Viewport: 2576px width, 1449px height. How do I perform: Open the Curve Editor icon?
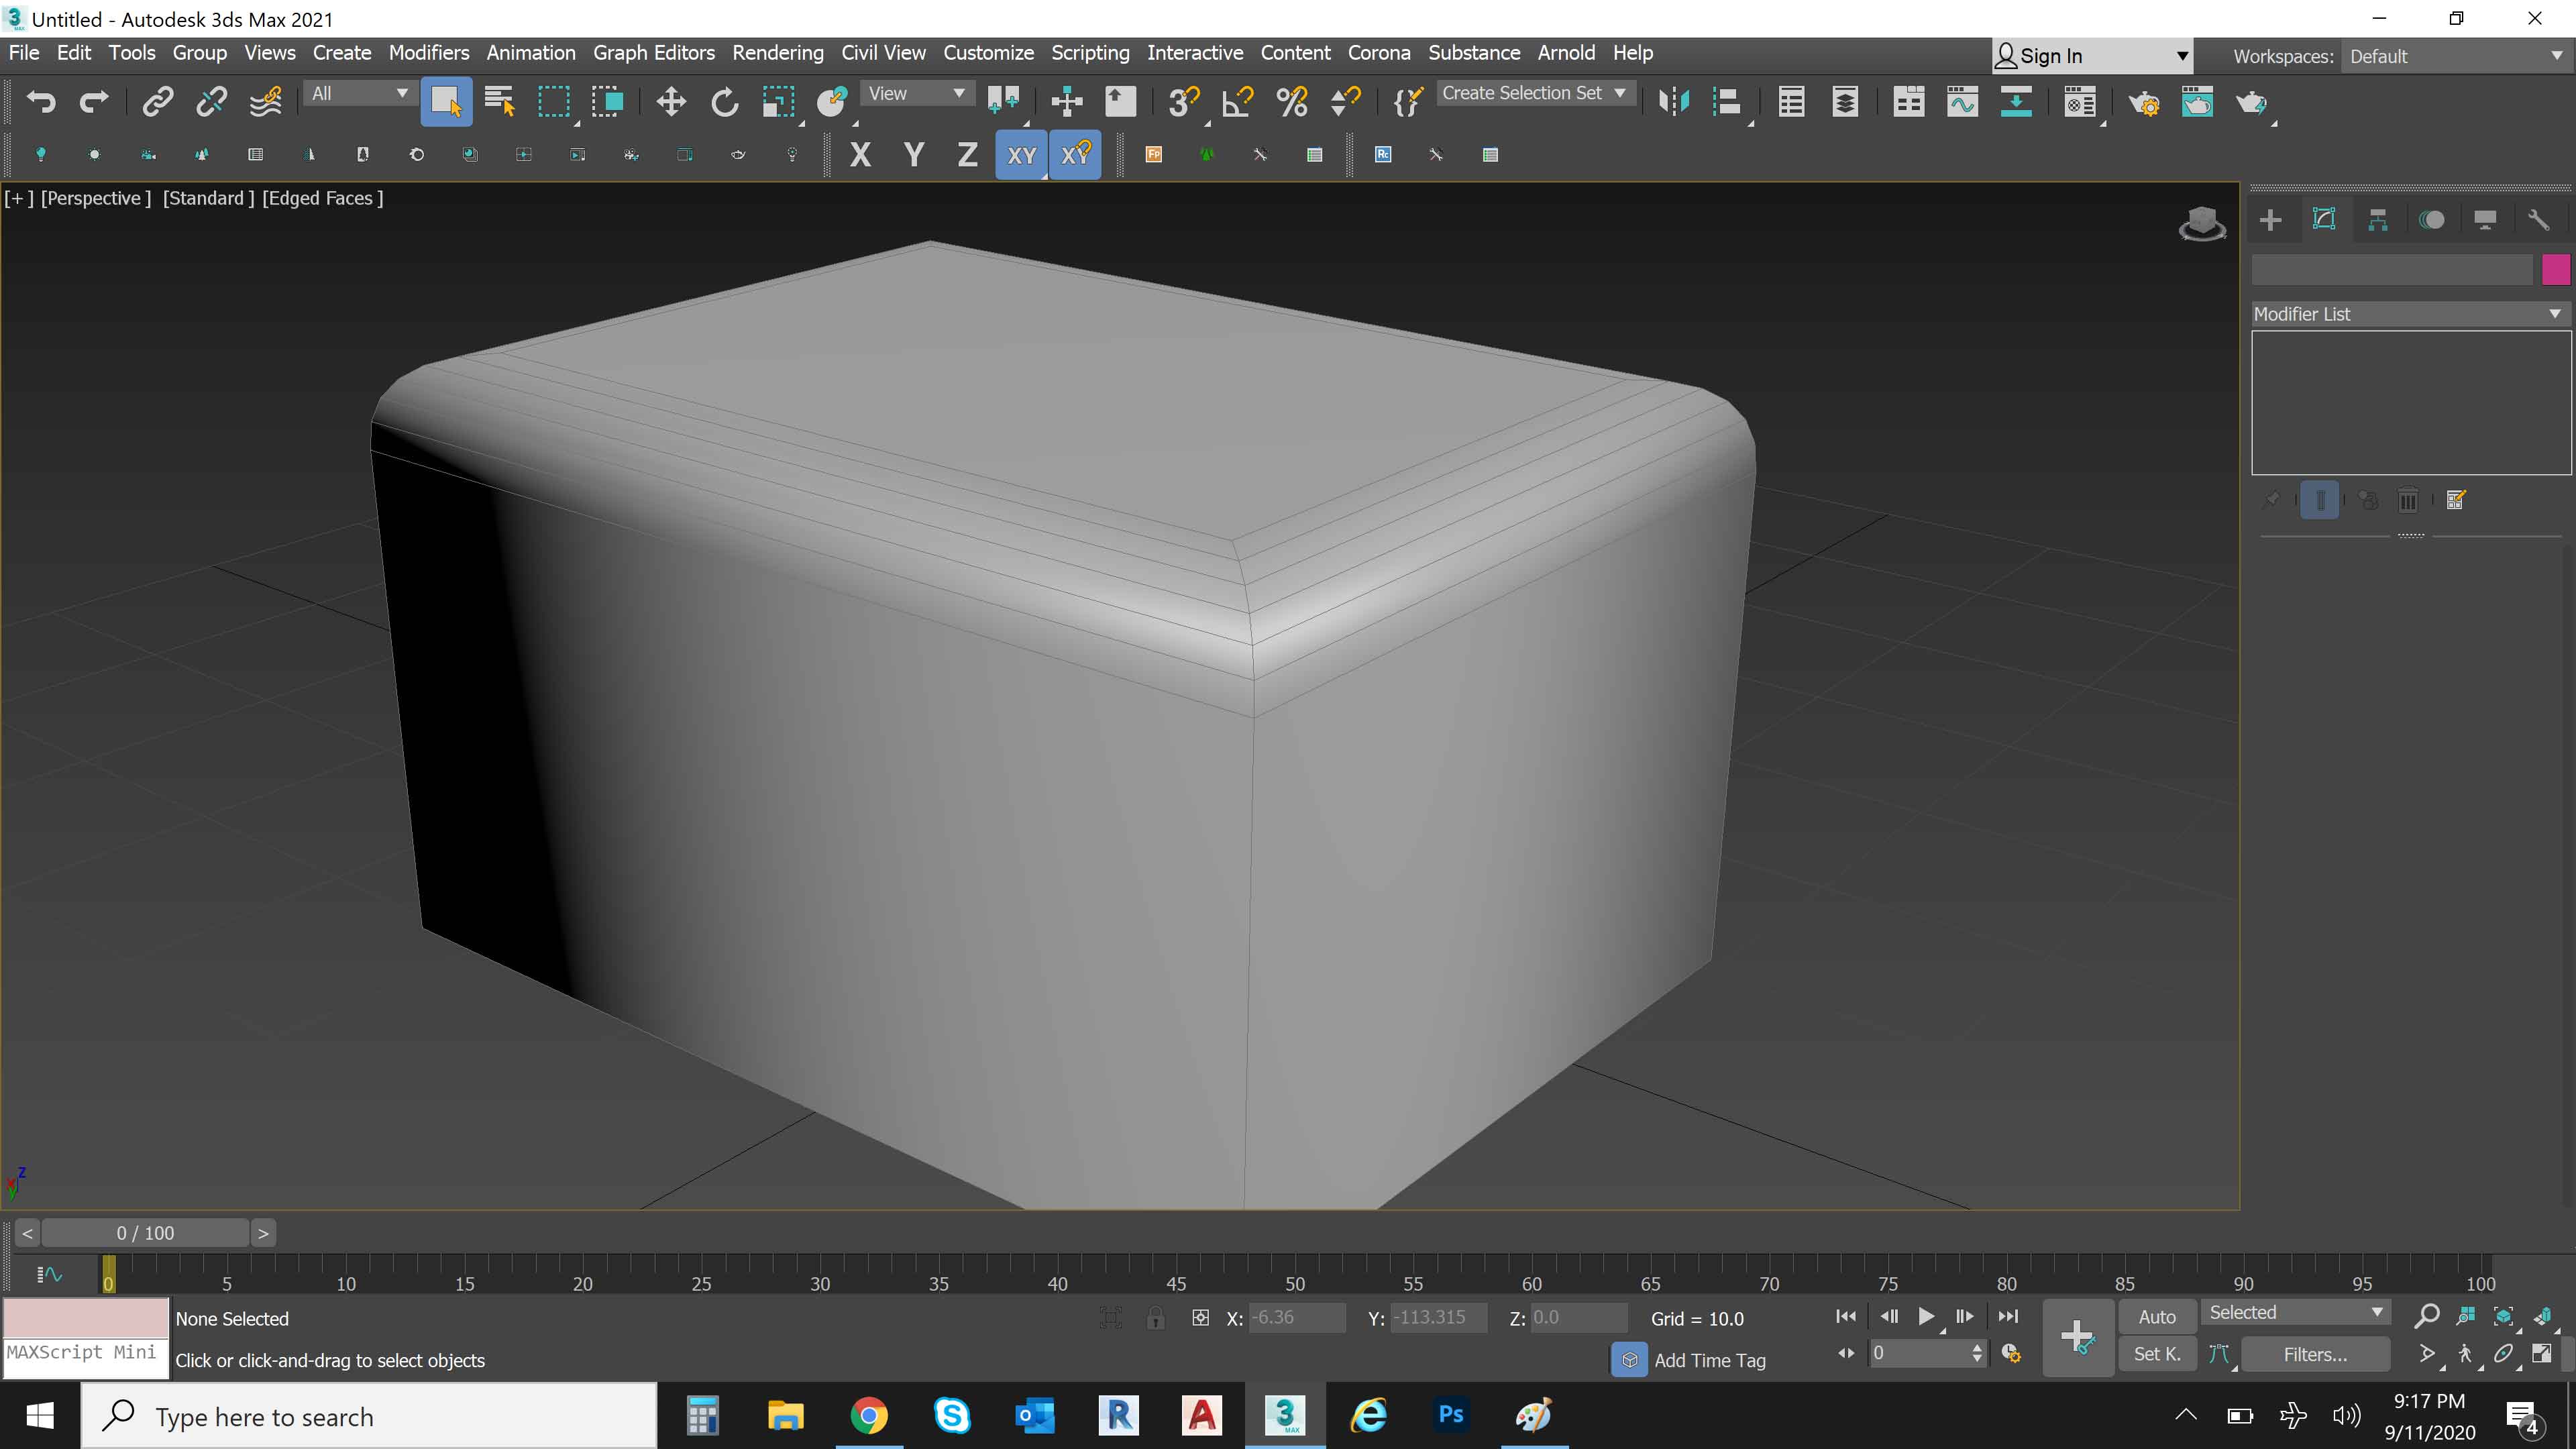(x=1962, y=103)
